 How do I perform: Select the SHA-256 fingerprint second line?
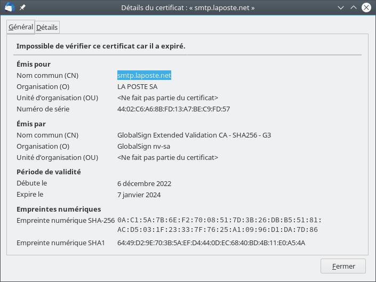(x=218, y=230)
